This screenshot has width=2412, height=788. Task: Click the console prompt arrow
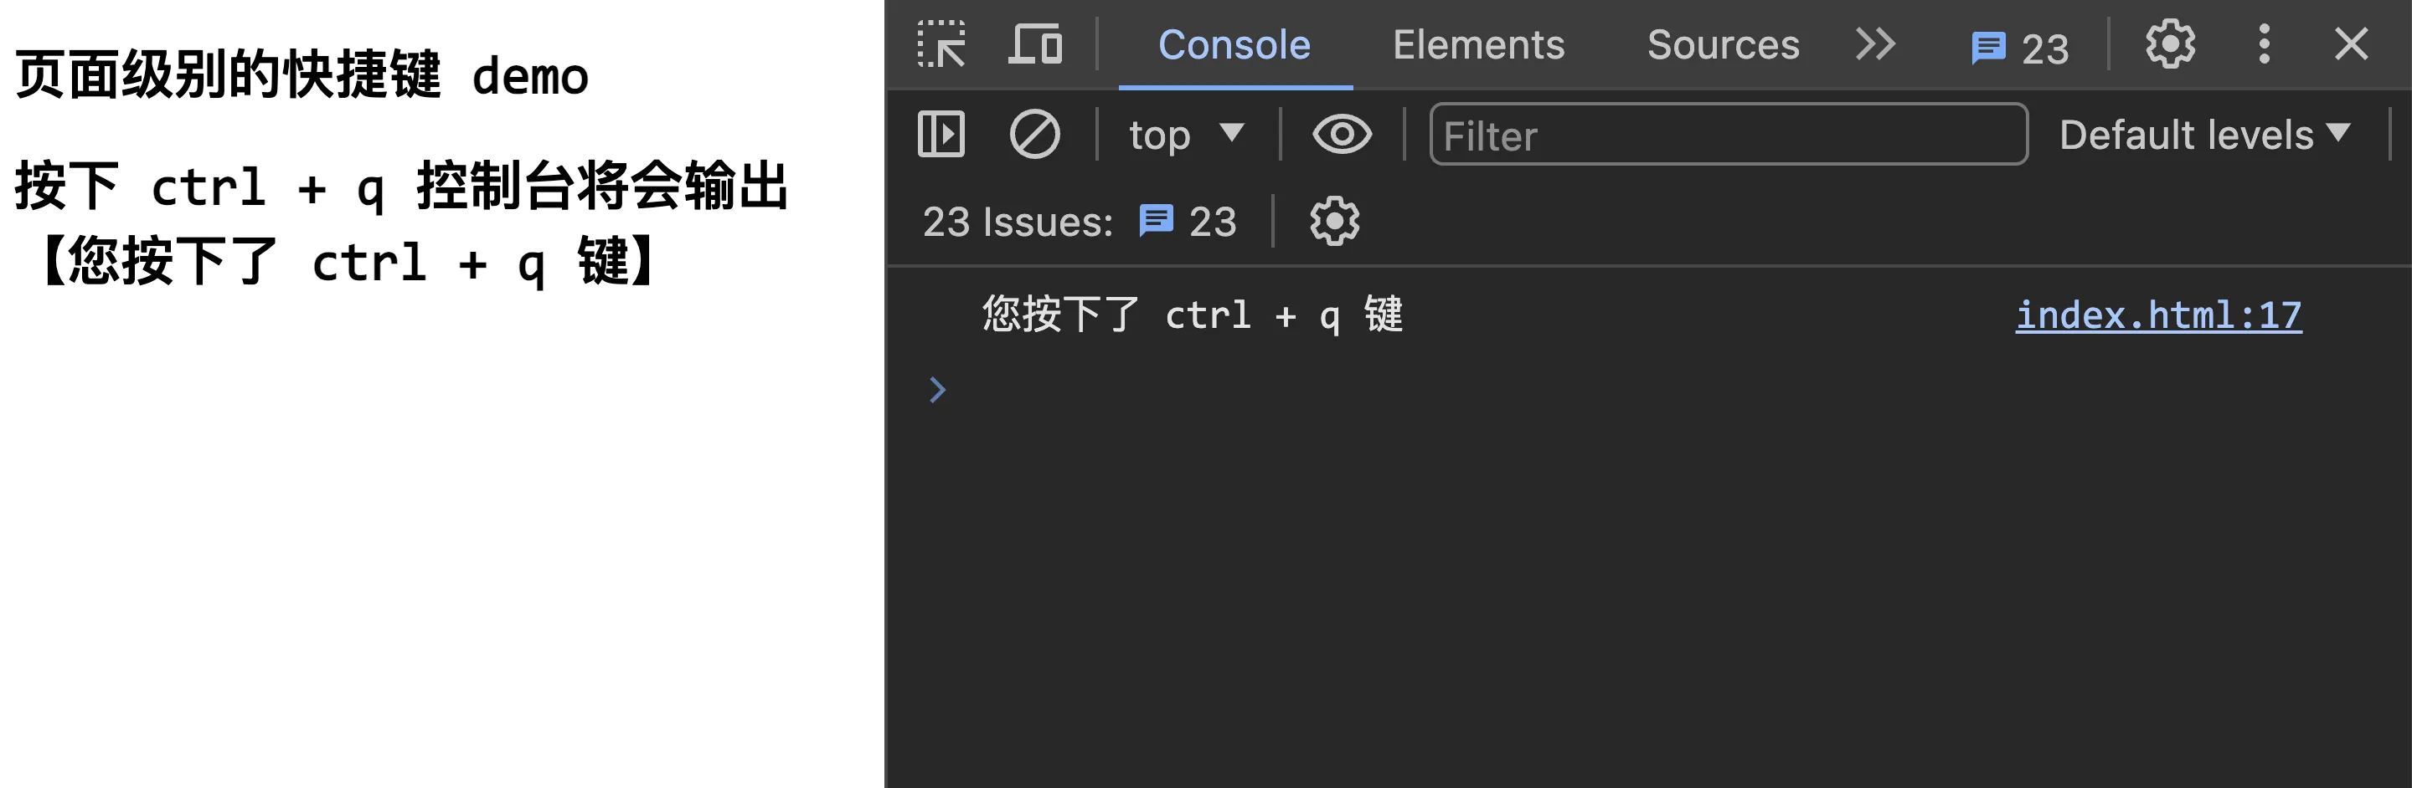[937, 390]
